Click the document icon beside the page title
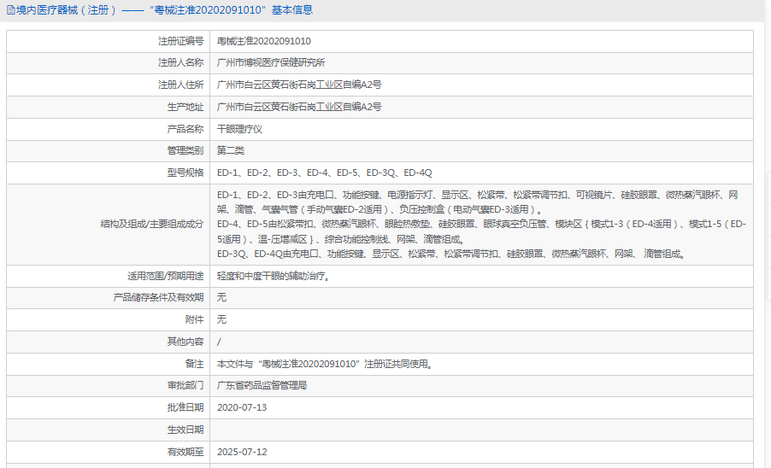The image size is (771, 468). coord(11,10)
